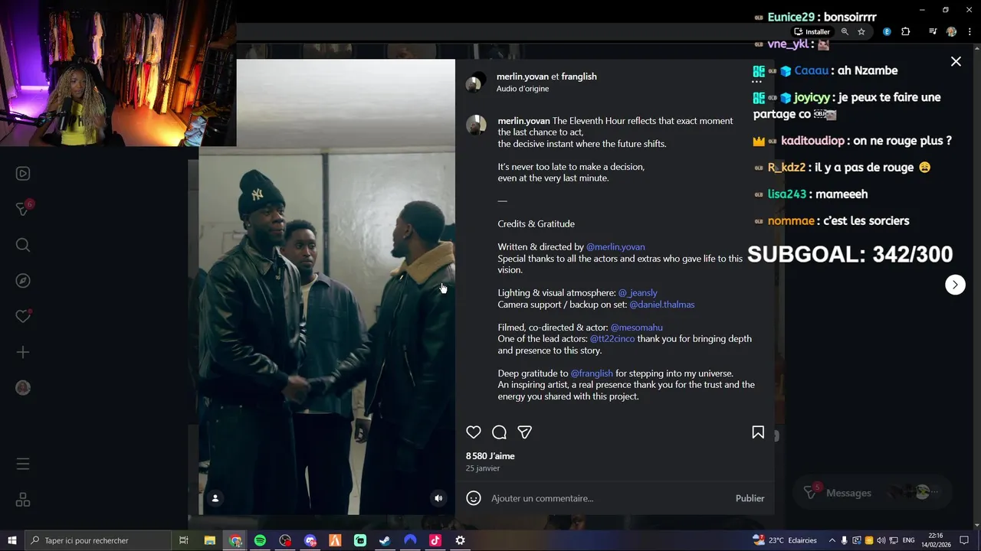This screenshot has height=551, width=981.
Task: Click the Windows taskbar search box
Action: point(98,540)
